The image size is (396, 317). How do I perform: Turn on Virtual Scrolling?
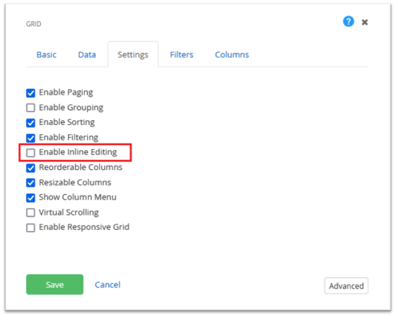point(30,213)
